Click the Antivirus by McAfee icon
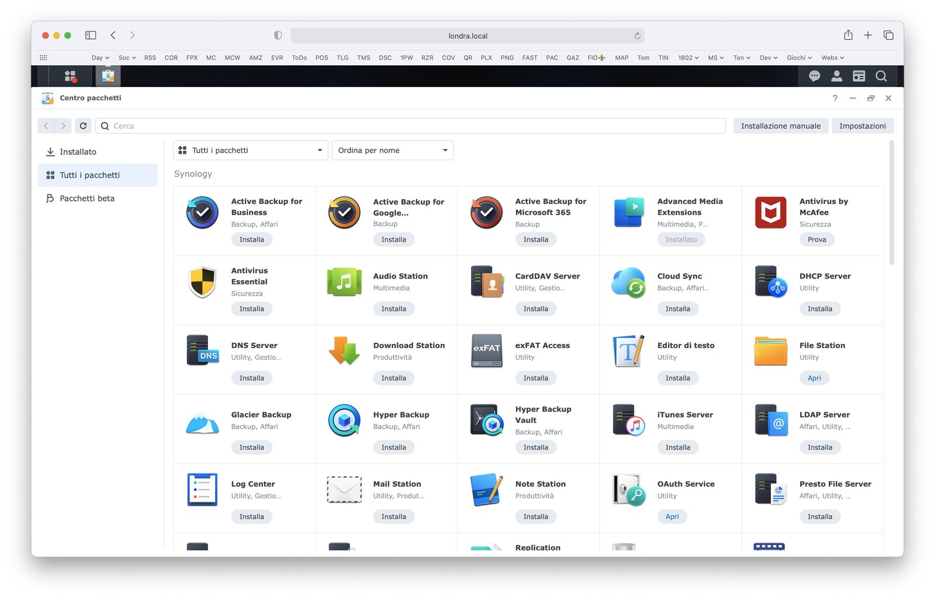Image resolution: width=935 pixels, height=598 pixels. pyautogui.click(x=771, y=213)
